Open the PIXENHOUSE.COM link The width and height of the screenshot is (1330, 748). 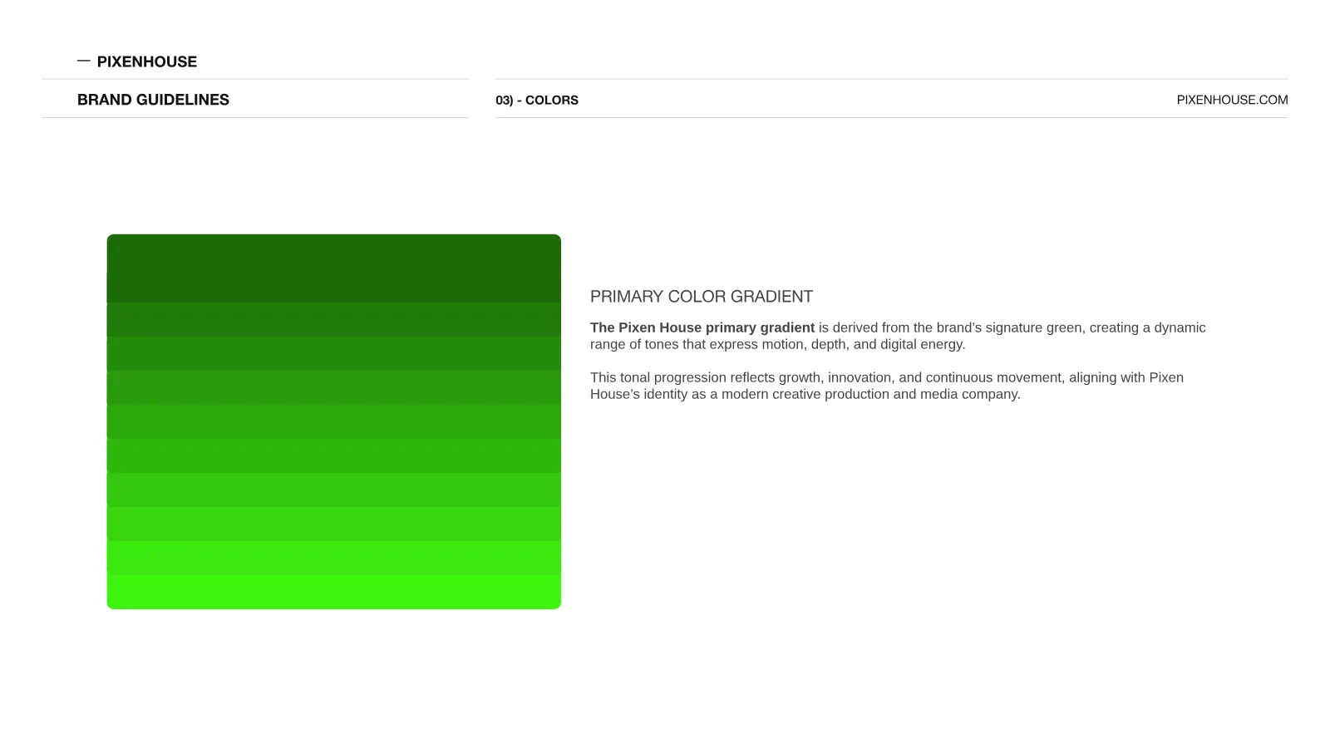[1232, 100]
